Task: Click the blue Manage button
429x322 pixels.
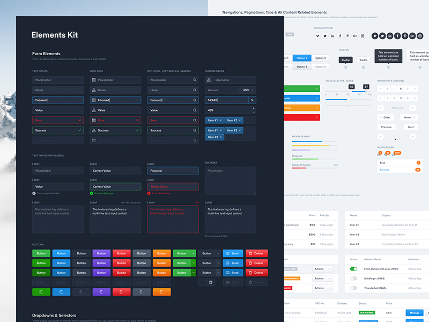Action: (414, 312)
